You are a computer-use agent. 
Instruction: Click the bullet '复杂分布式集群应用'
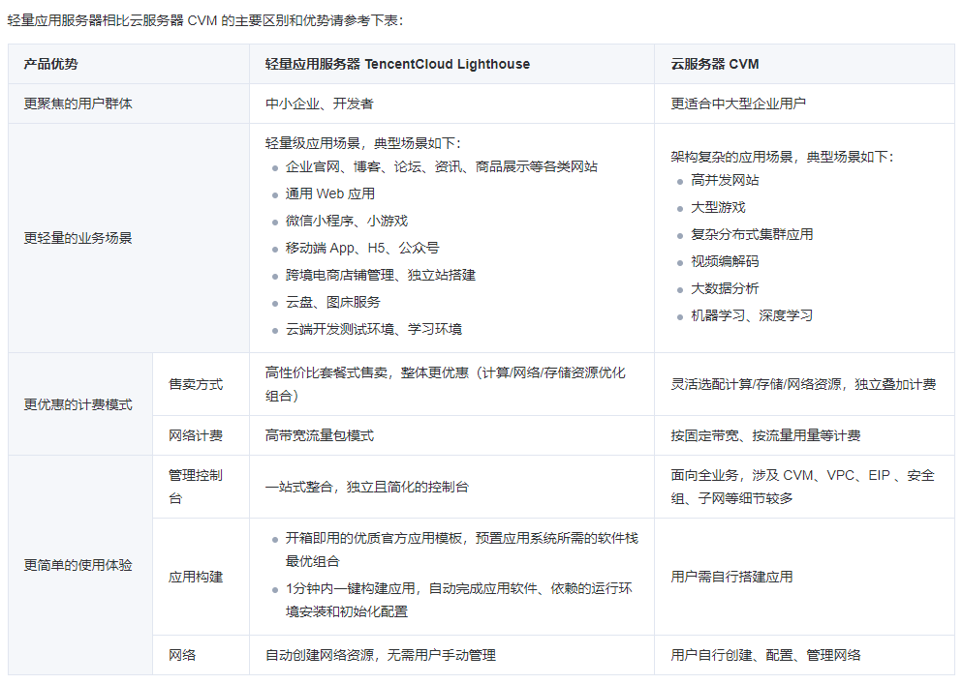coord(753,234)
